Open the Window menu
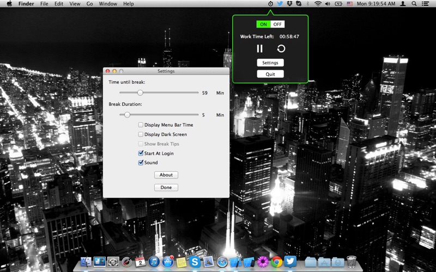 [108, 4]
